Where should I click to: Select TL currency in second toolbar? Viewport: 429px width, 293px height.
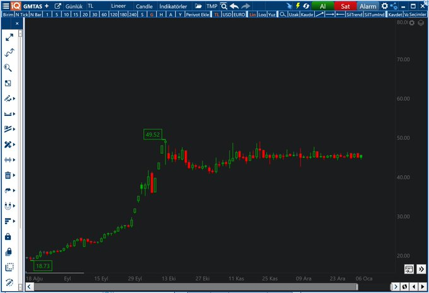216,14
